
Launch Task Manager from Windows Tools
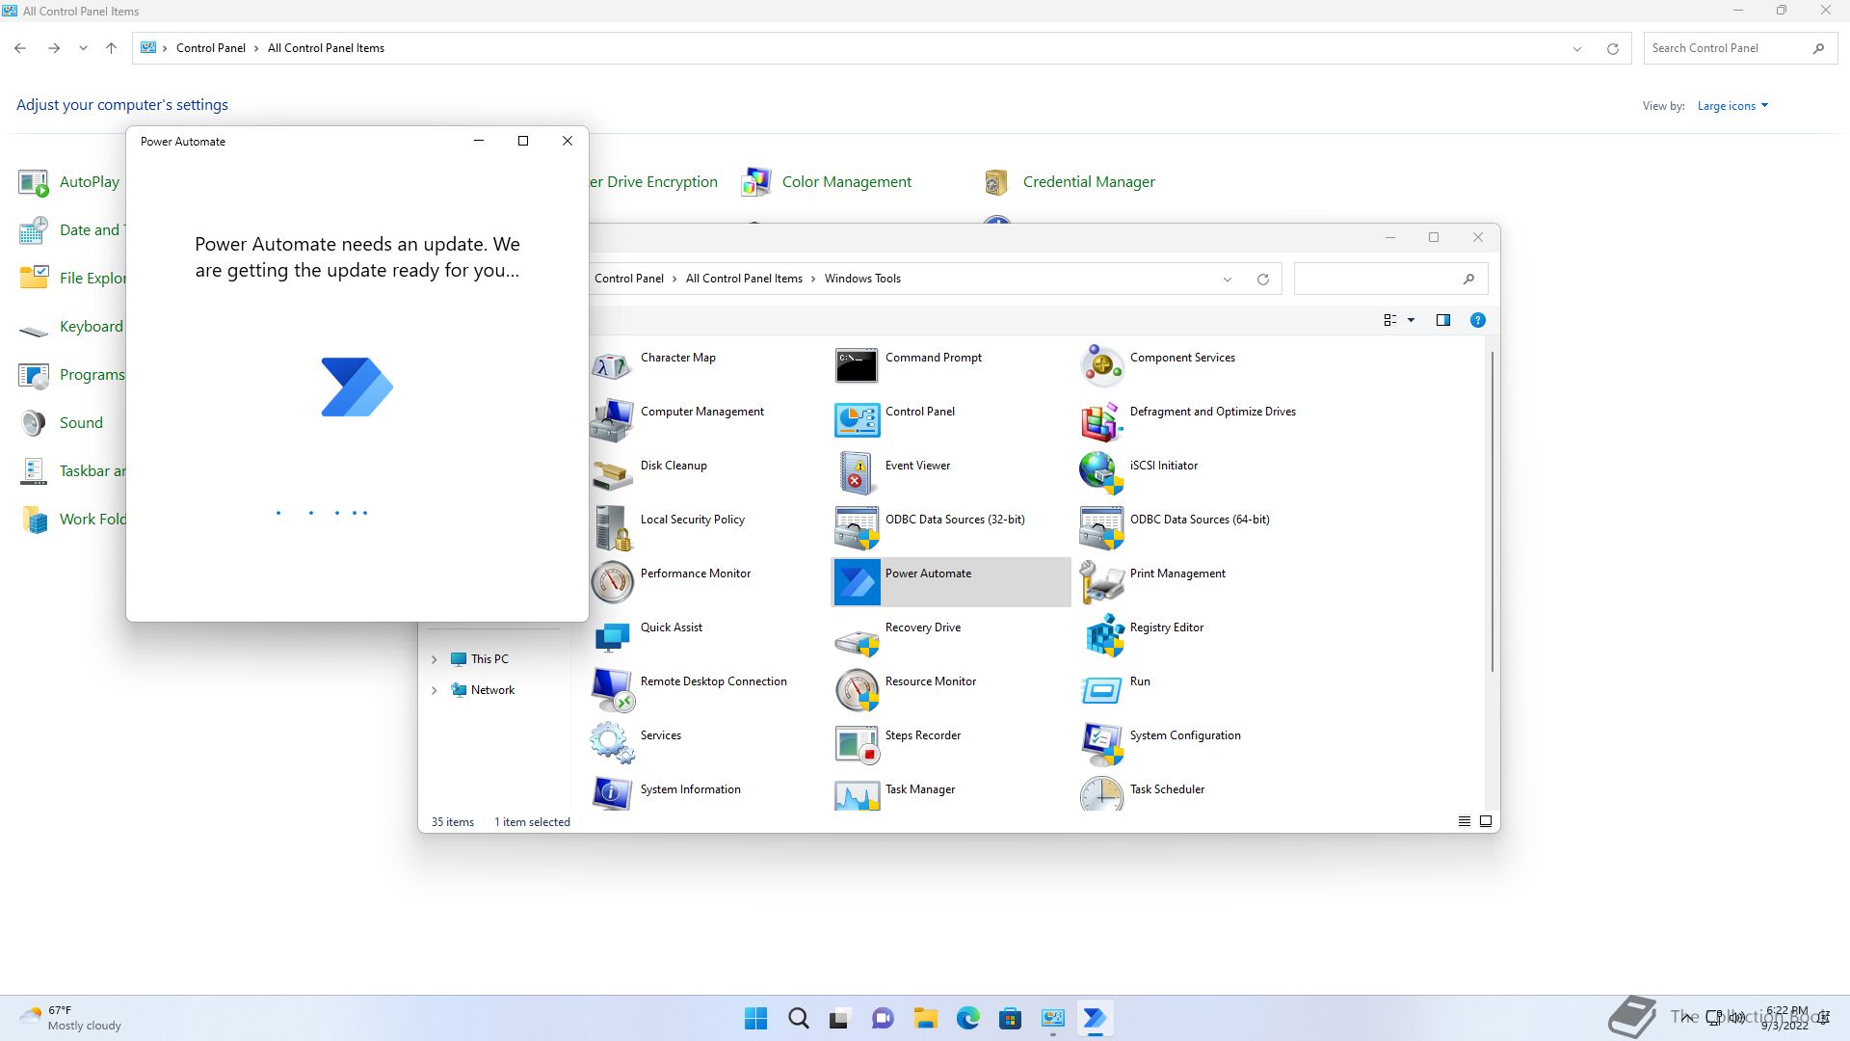pyautogui.click(x=857, y=793)
